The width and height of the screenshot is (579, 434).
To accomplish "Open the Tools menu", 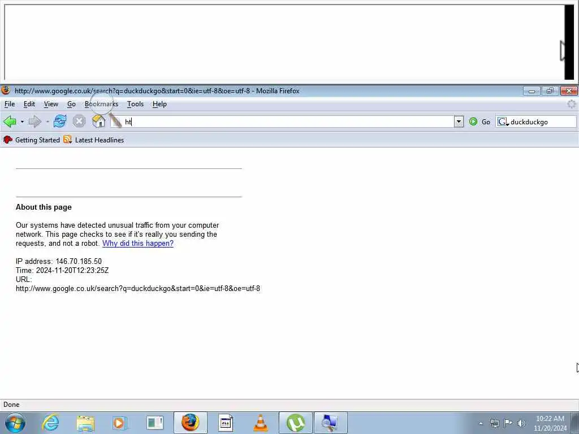I will click(135, 104).
